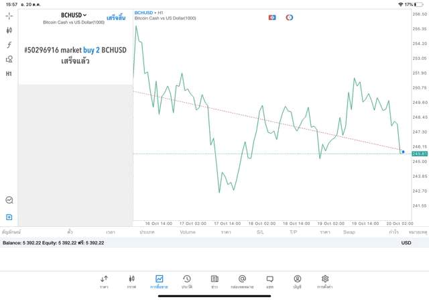Sort by the ประเภท type column header

coord(147,232)
